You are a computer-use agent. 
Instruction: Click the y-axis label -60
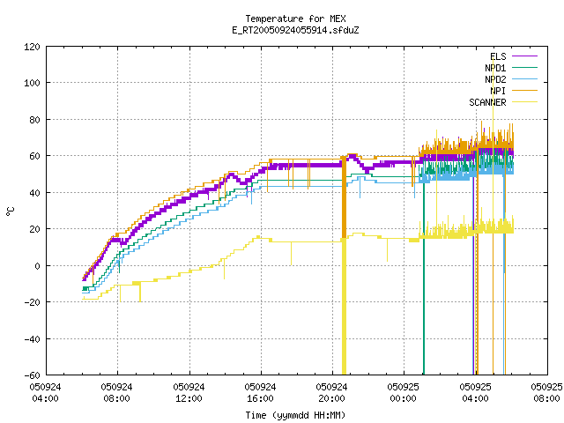[x=32, y=375]
